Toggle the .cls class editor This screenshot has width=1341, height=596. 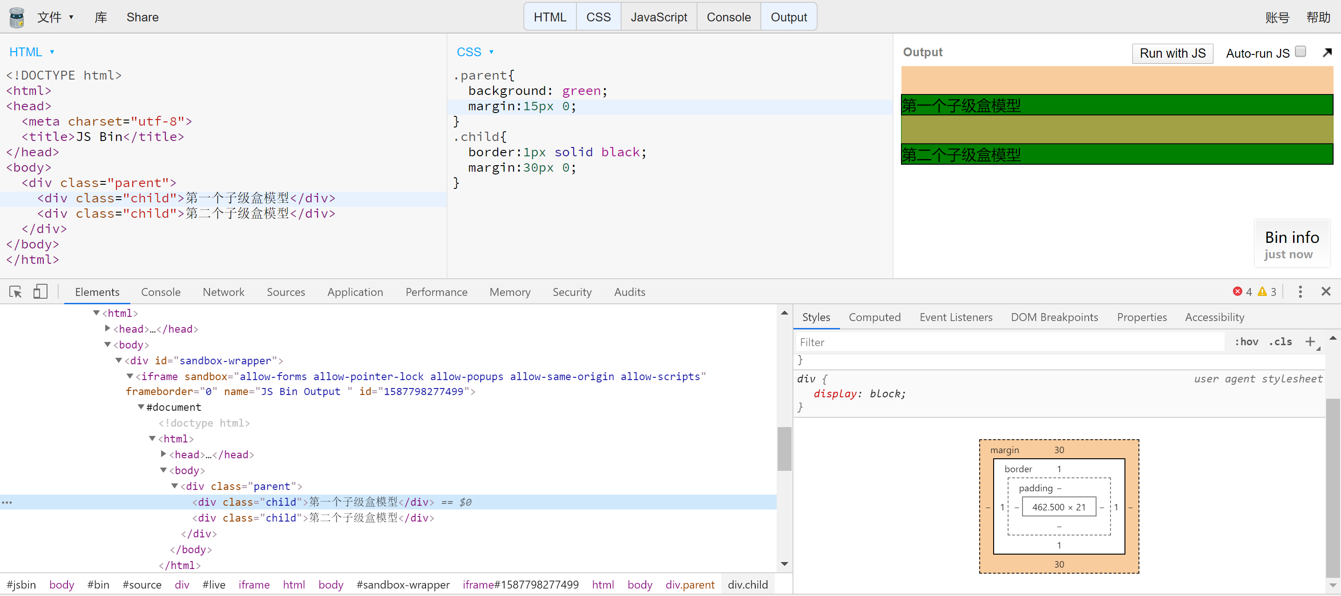coord(1280,342)
